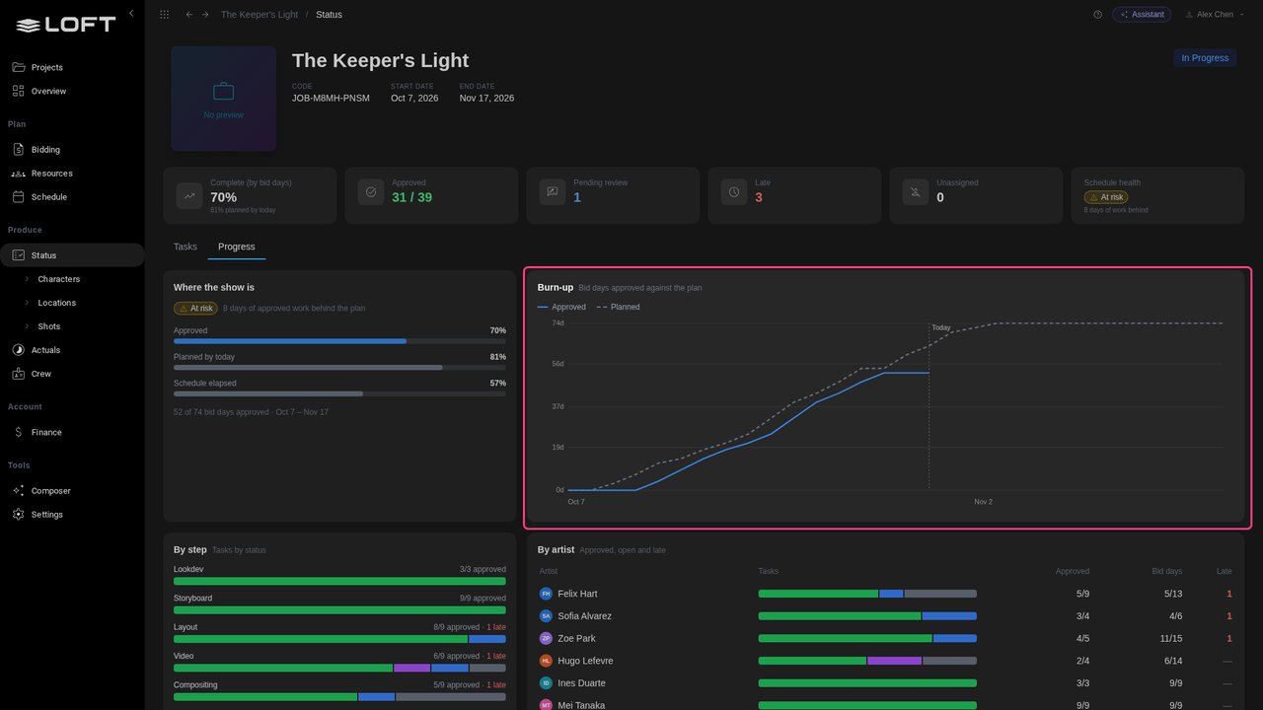Click the Settings gear icon
1263x710 pixels.
click(18, 515)
